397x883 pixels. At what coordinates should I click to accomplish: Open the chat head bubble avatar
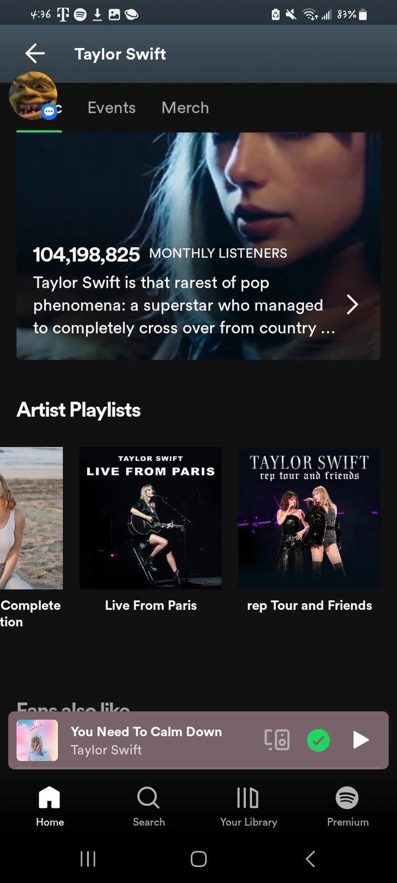[x=33, y=95]
